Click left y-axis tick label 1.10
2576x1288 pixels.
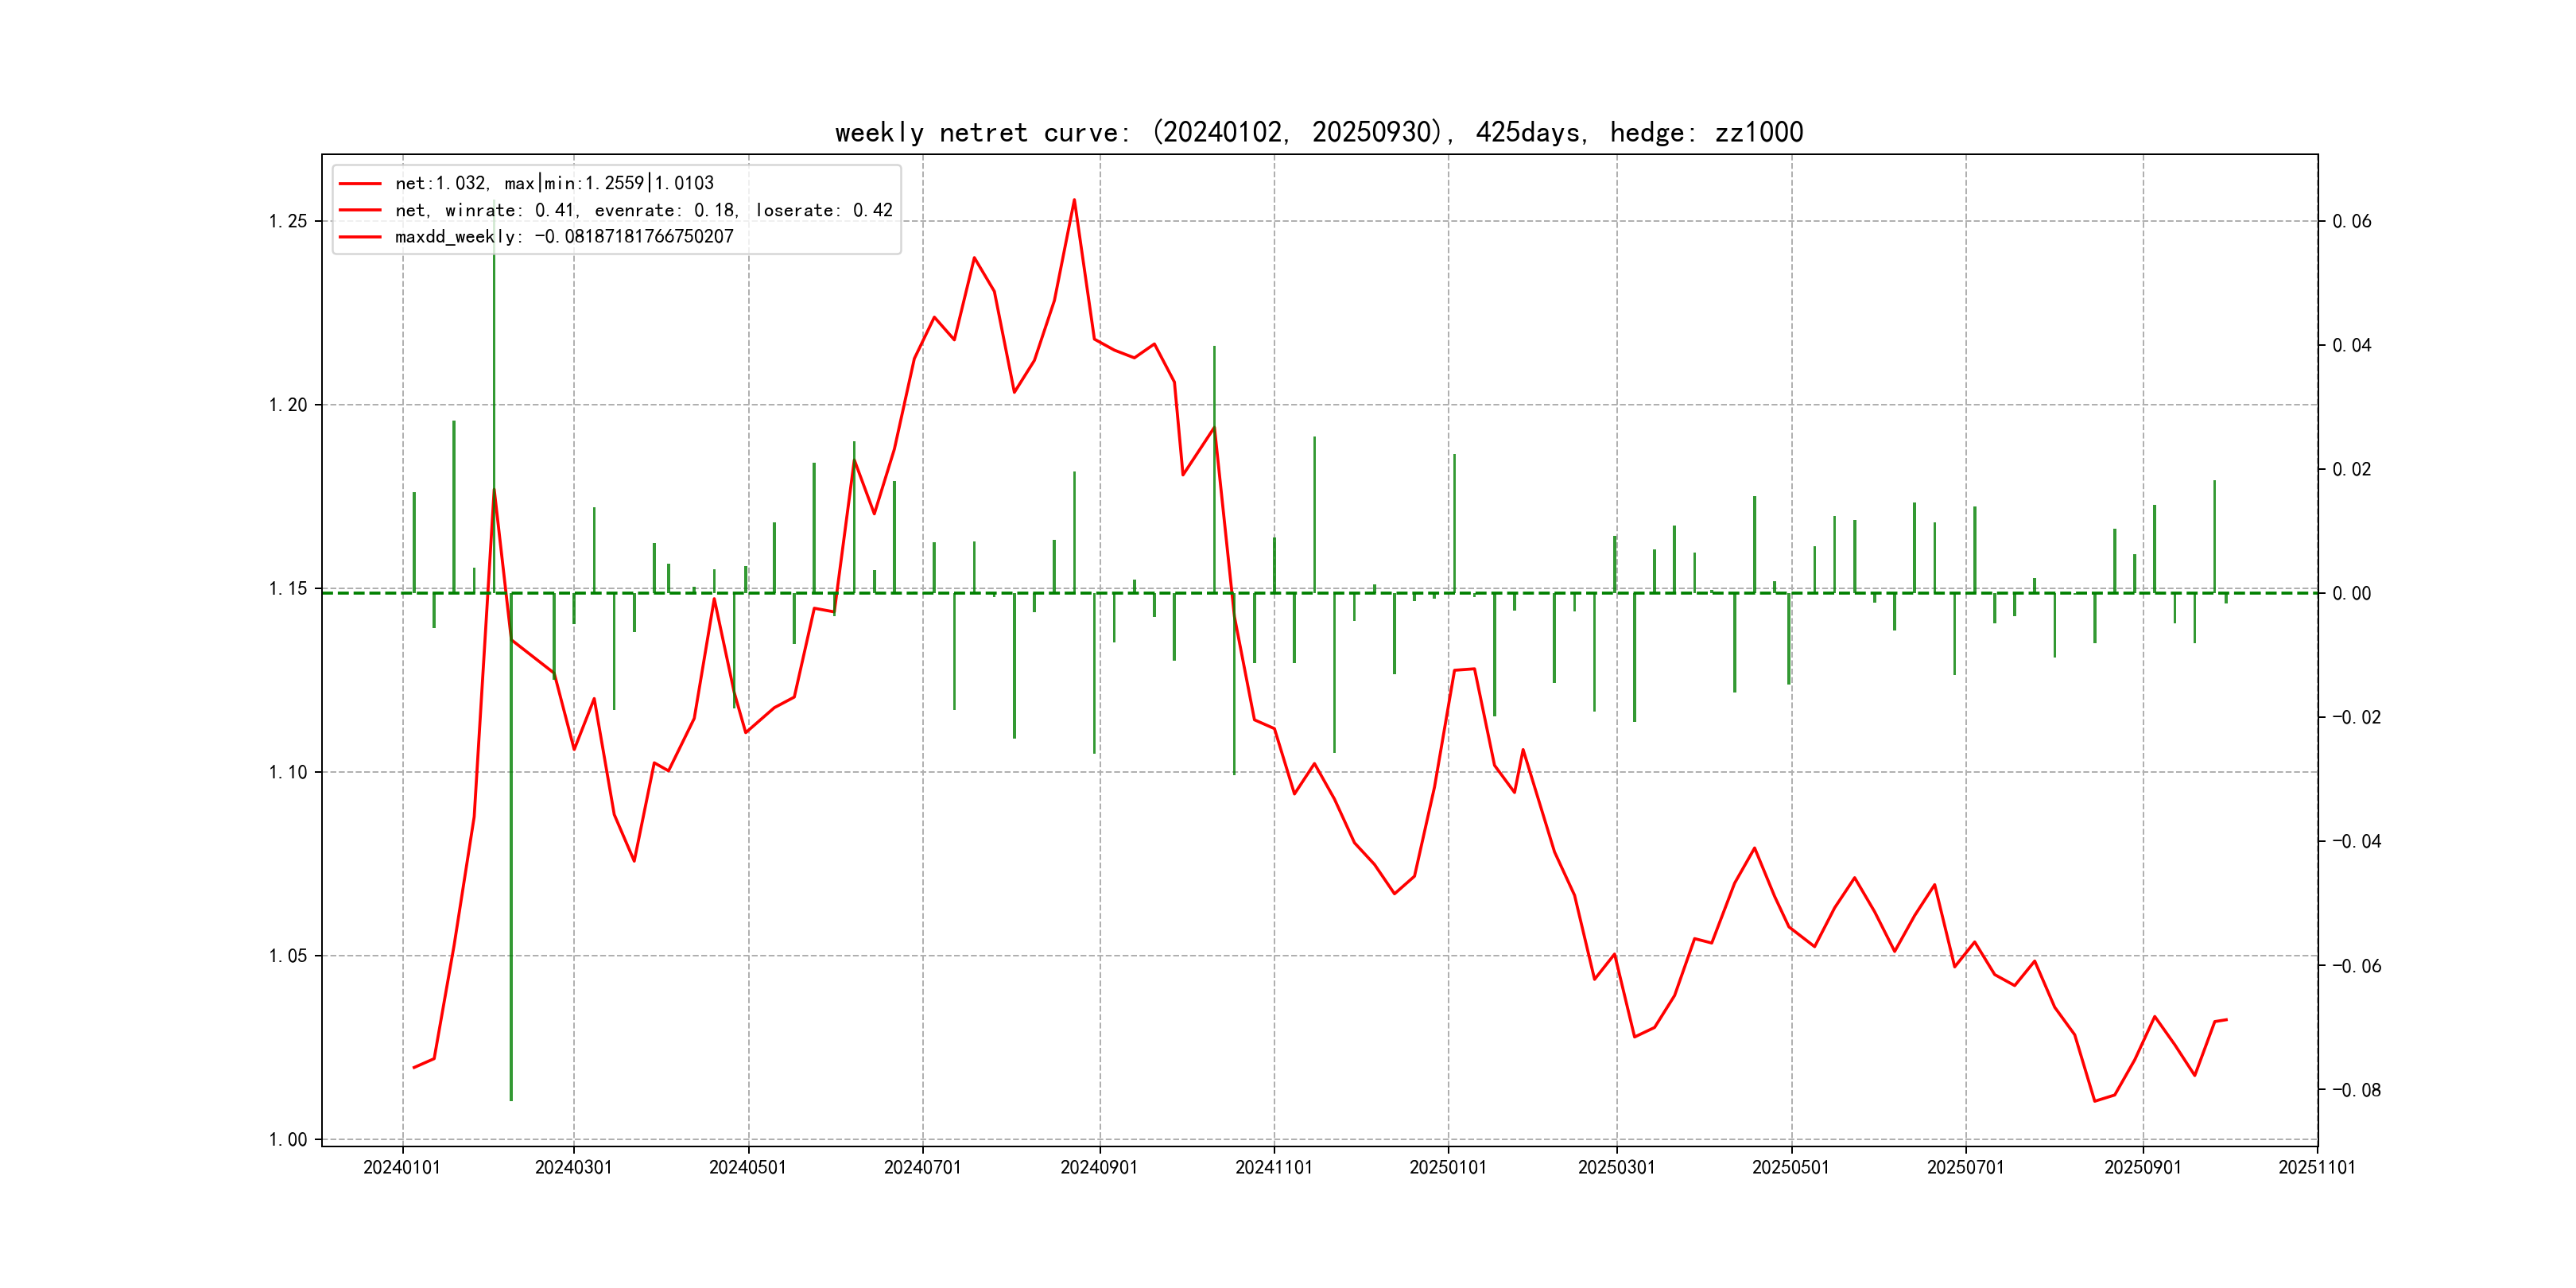[288, 772]
